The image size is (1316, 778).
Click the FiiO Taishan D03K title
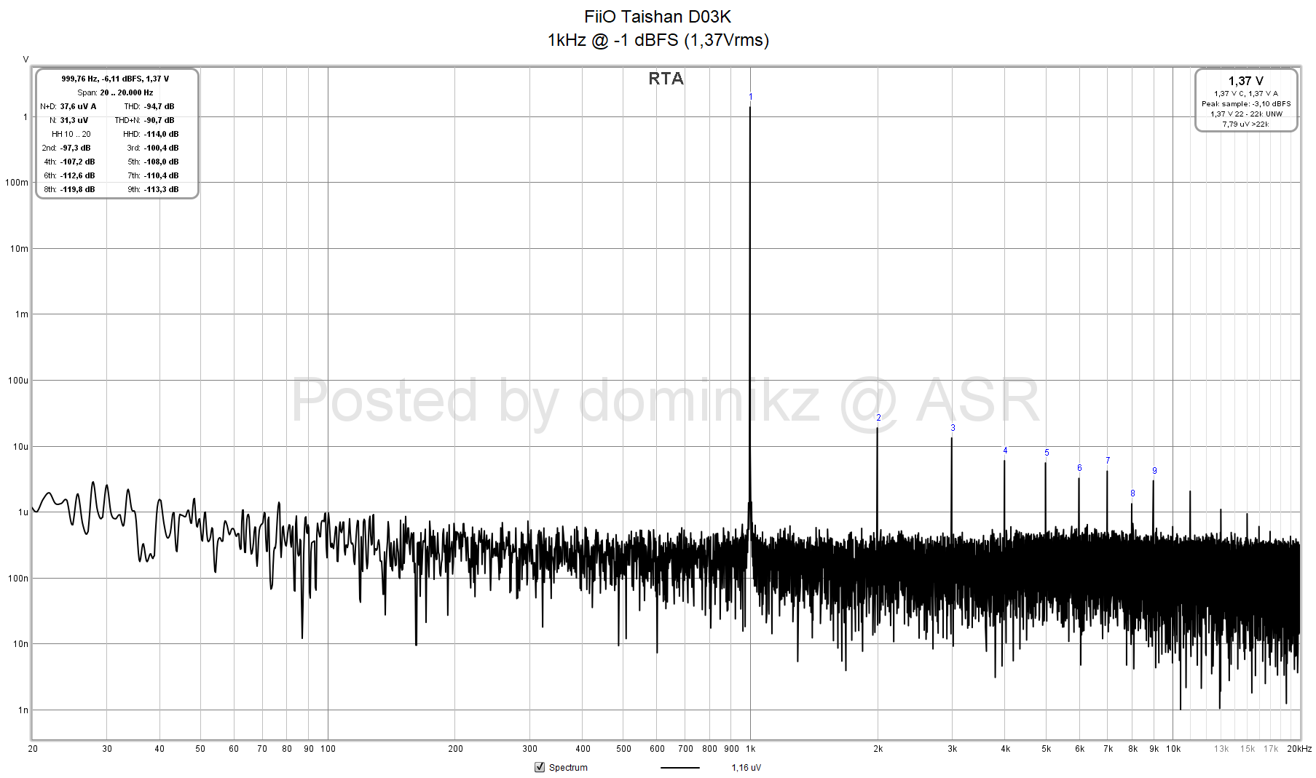[658, 17]
